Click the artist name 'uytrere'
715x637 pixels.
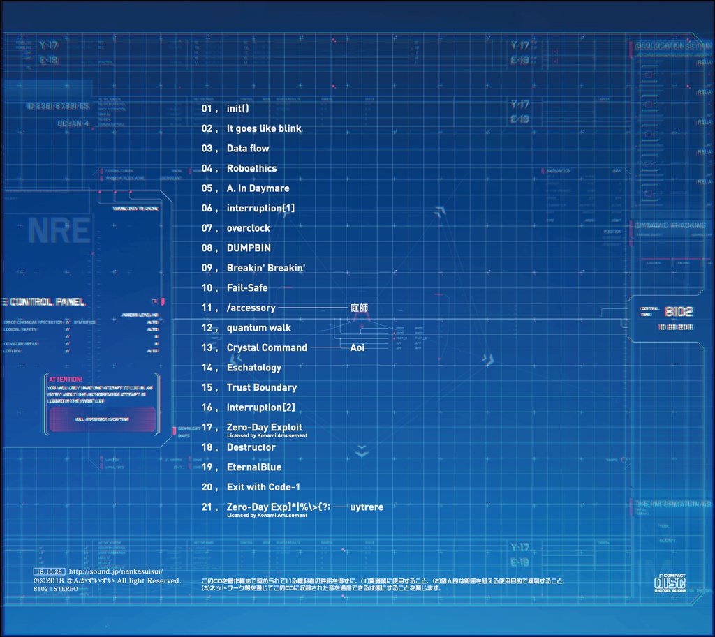point(367,507)
